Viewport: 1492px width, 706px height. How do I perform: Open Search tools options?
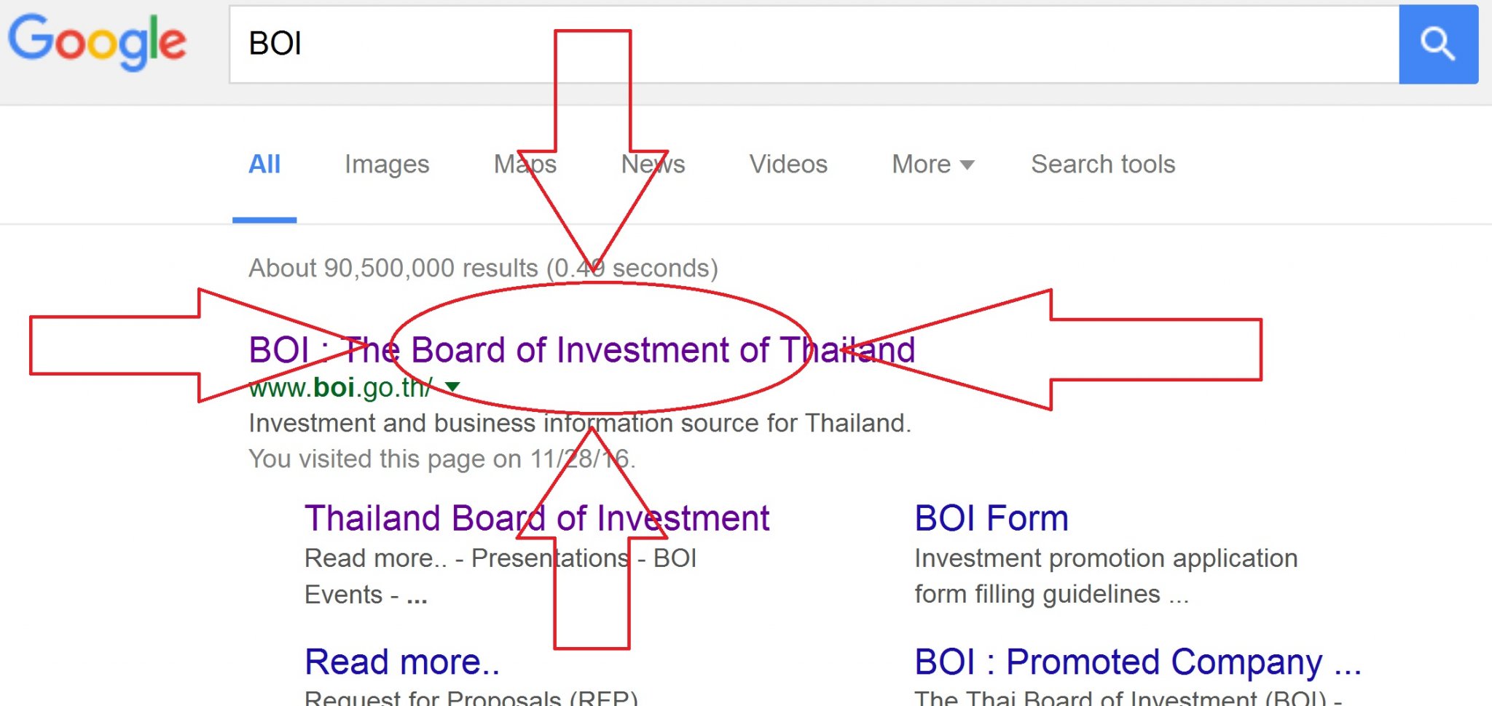pyautogui.click(x=1103, y=164)
